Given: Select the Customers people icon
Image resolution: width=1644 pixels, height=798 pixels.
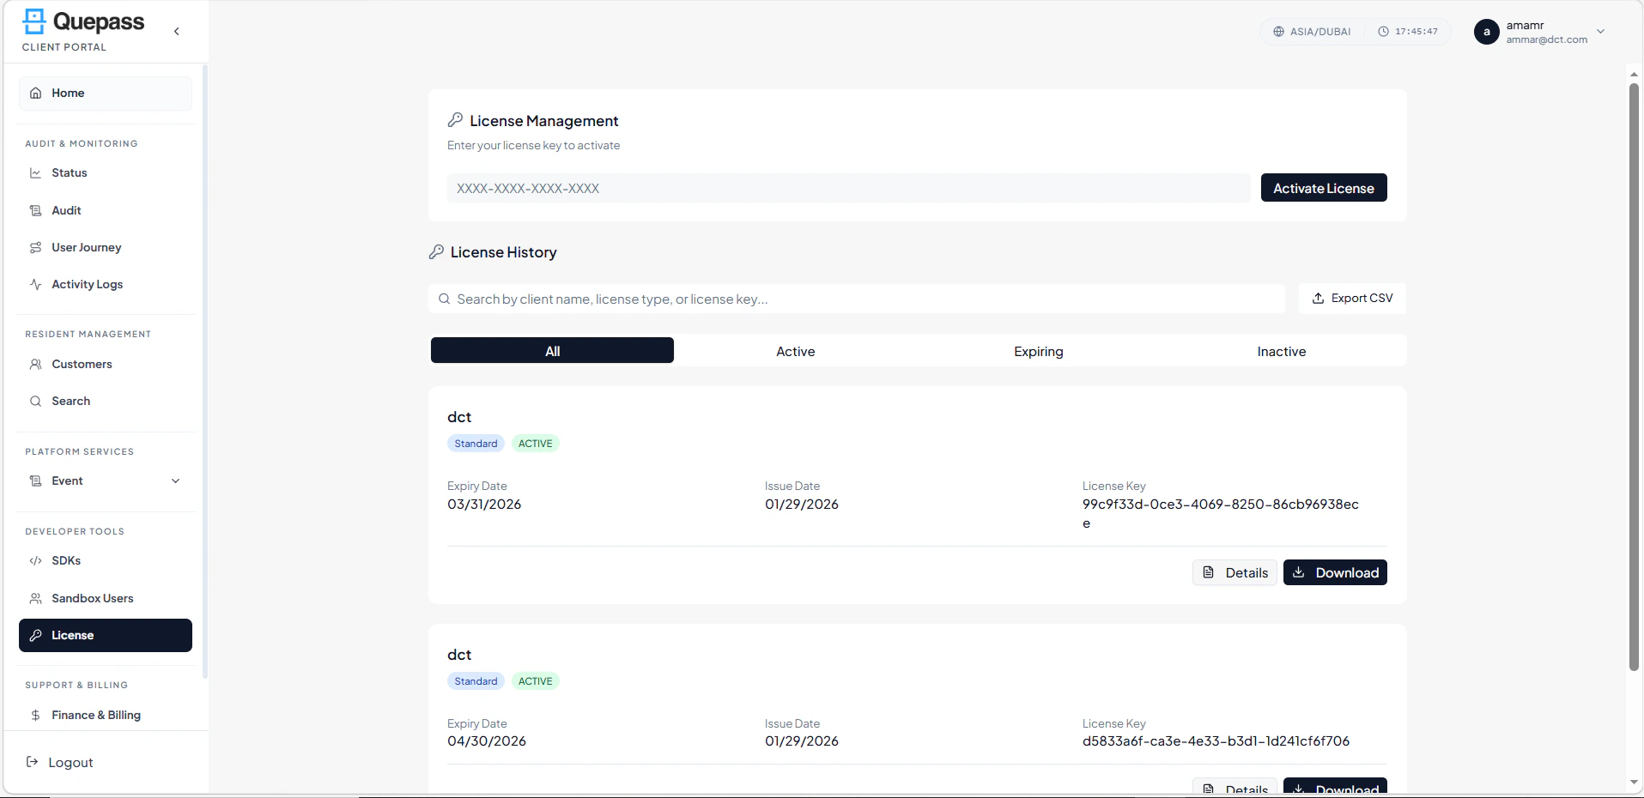Looking at the screenshot, I should (x=35, y=365).
